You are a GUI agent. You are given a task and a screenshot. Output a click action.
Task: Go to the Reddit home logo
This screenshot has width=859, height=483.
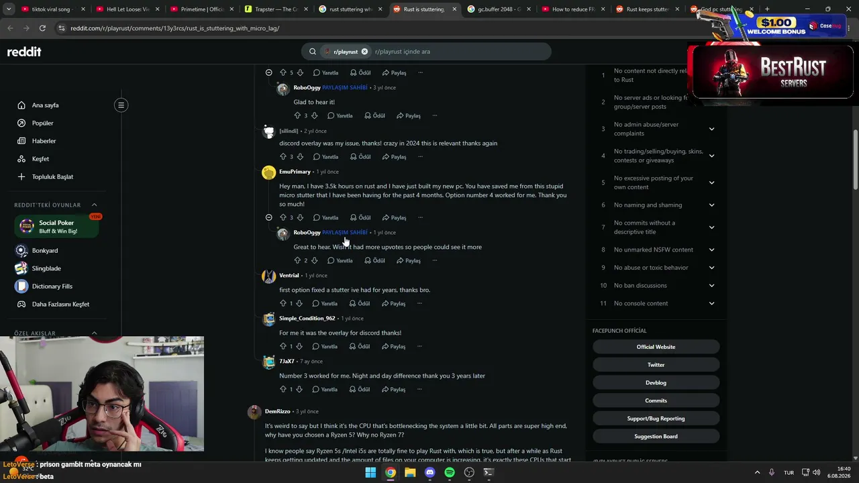pyautogui.click(x=24, y=52)
